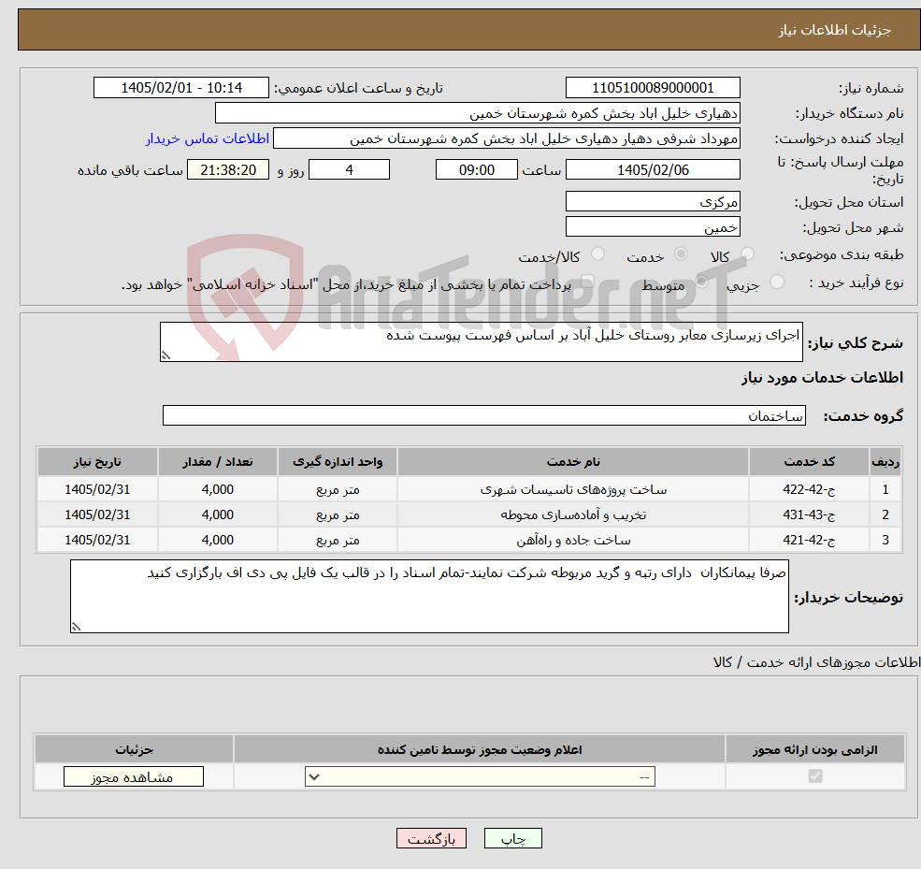Click the service group field ساختمان
921x869 pixels.
pos(484,415)
